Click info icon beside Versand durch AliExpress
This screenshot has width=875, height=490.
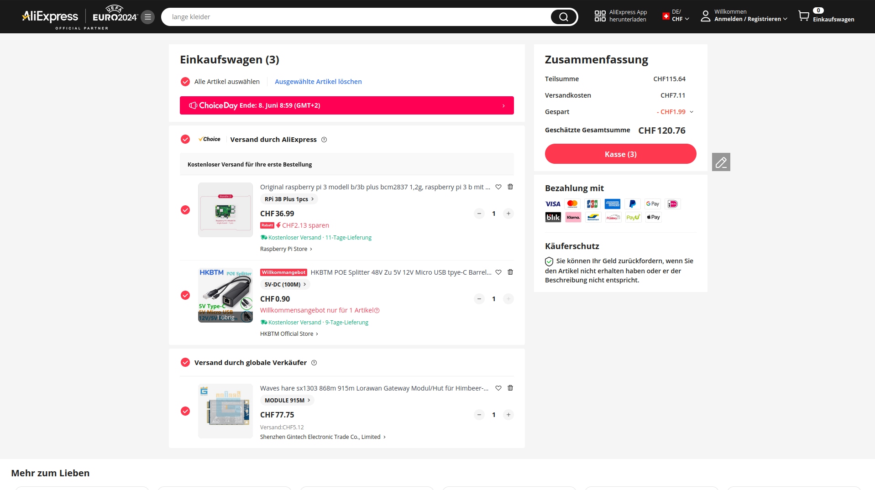324,140
